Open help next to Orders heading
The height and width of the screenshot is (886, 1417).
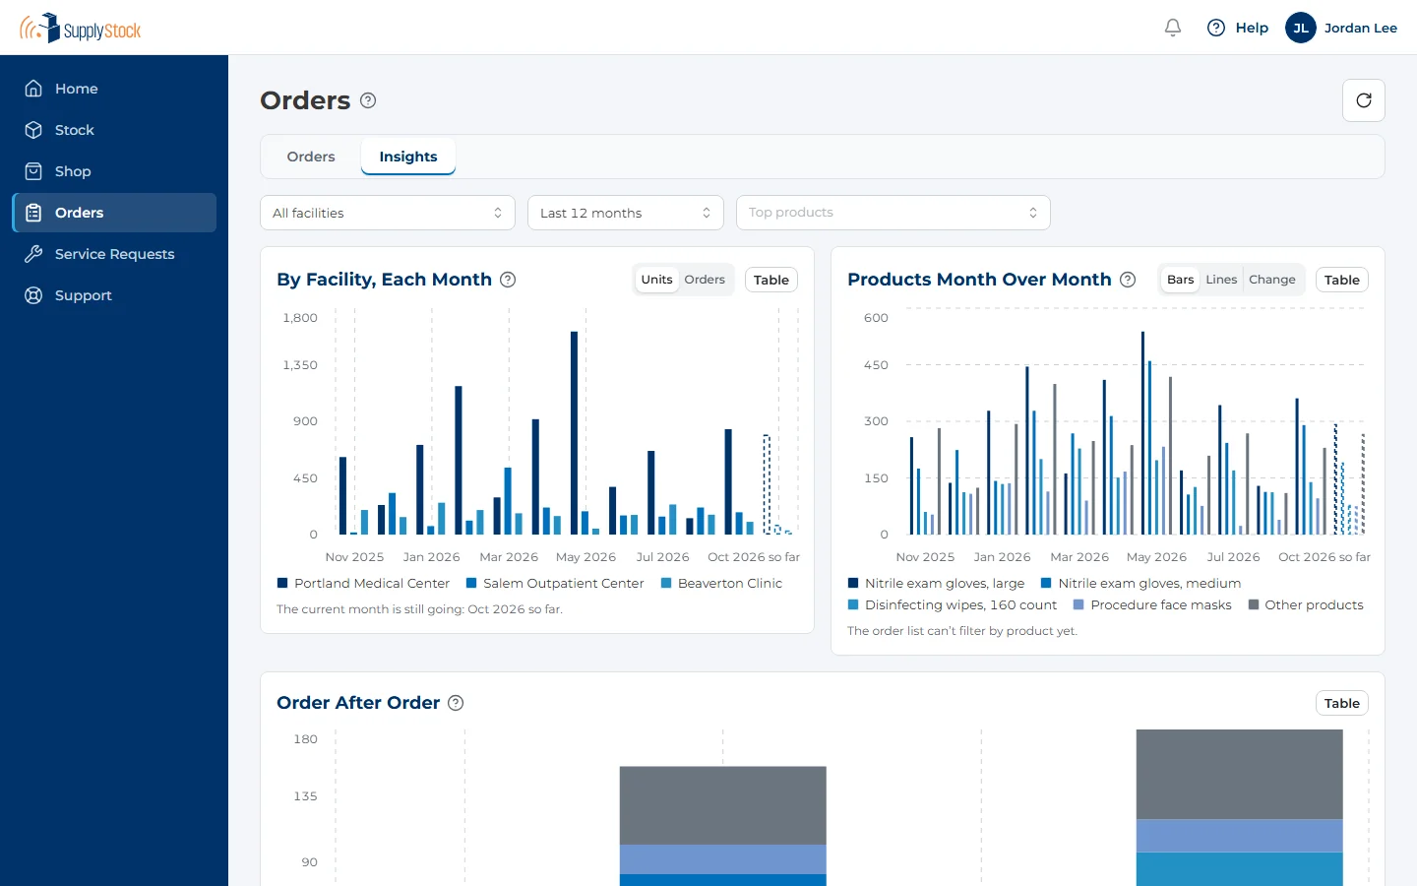tap(368, 100)
